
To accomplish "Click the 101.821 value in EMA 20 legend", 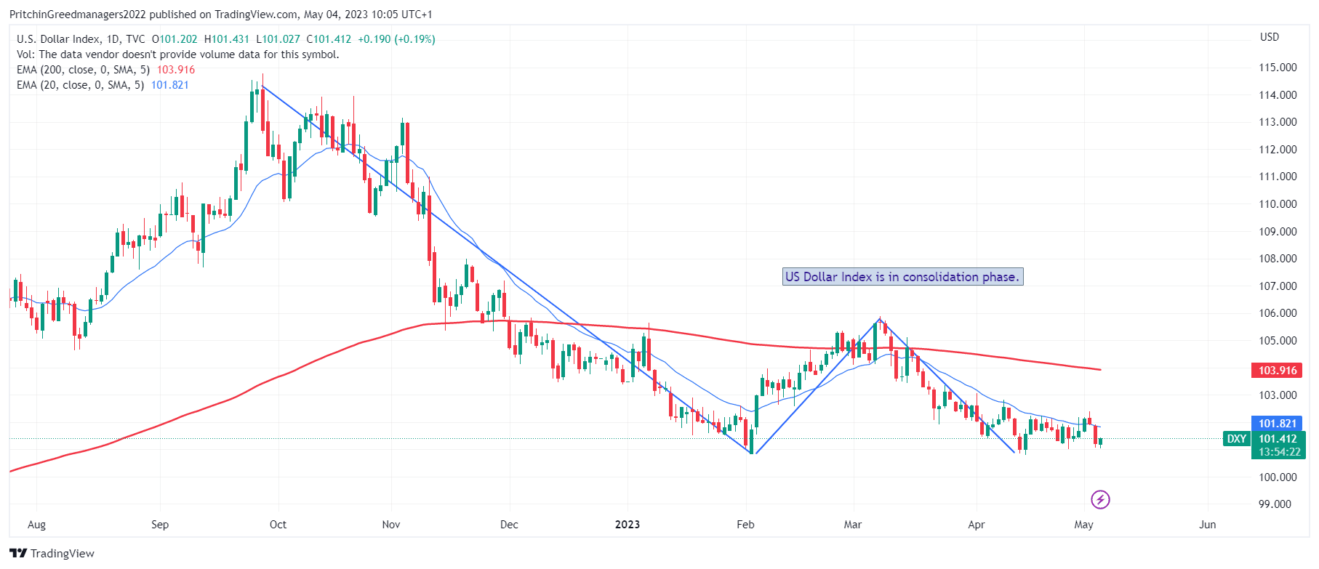I will point(170,85).
